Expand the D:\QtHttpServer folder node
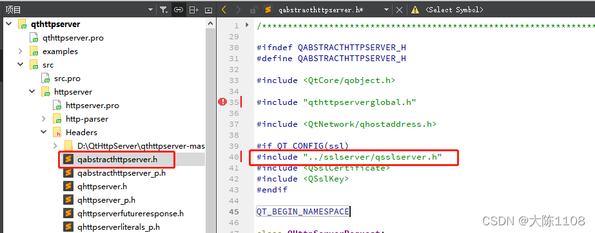595x233 pixels. coord(56,146)
